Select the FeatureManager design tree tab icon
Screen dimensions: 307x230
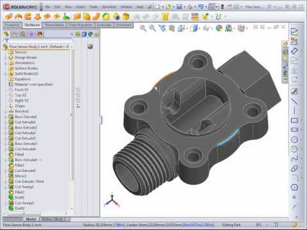click(6, 34)
